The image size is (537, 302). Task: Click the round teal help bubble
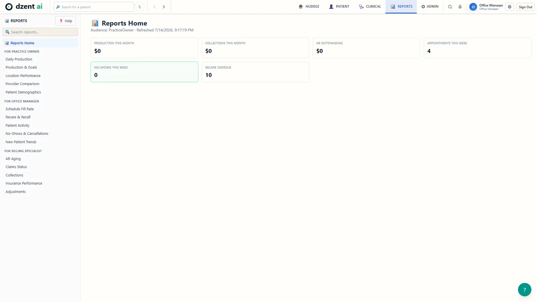pyautogui.click(x=524, y=290)
